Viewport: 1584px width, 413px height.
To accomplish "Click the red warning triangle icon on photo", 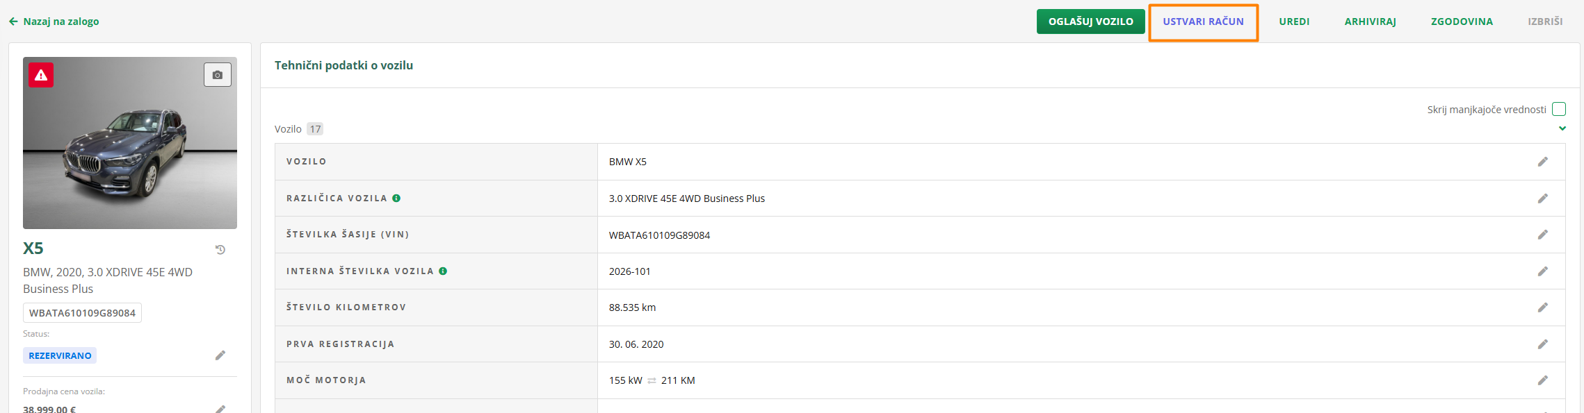I will click(x=41, y=75).
